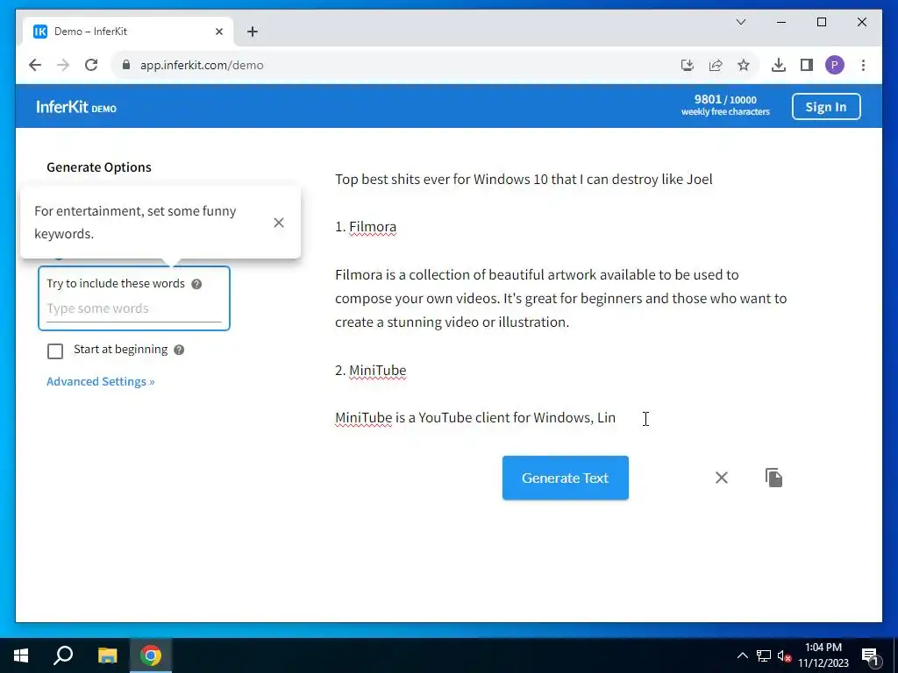This screenshot has width=898, height=673.
Task: Open File Explorer from the taskbar
Action: (107, 655)
